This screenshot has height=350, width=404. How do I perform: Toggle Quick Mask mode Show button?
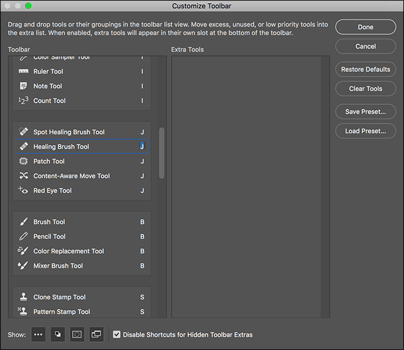[77, 334]
